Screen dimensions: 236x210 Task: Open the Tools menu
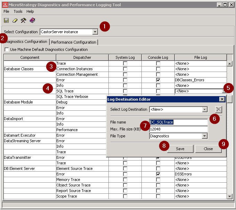point(18,11)
